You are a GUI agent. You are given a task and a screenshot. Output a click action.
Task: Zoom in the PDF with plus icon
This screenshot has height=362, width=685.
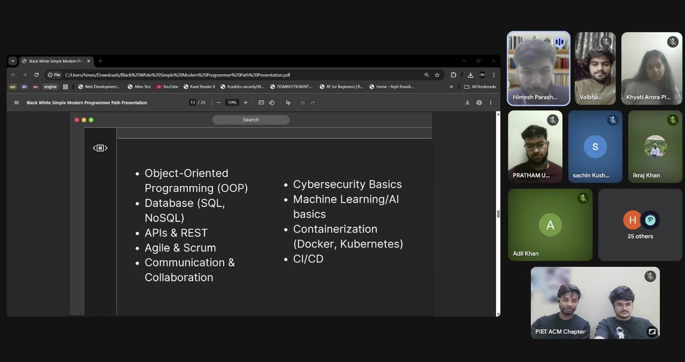pos(246,103)
